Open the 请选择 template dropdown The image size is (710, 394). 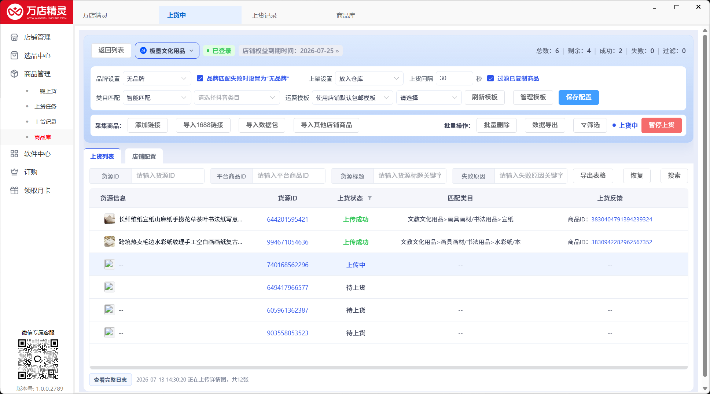pos(429,97)
